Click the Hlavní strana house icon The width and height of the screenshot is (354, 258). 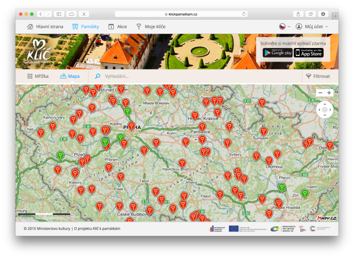pos(30,27)
